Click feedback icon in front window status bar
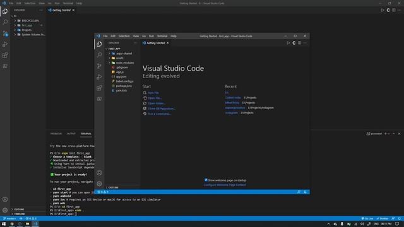404x227 pixels. point(299,192)
